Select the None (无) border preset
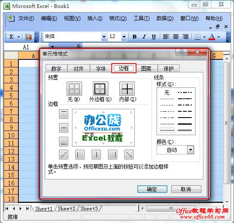This screenshot has height=223, width=234. pos(74,89)
